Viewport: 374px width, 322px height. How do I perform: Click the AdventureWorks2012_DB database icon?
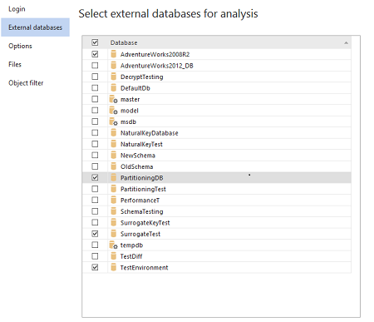point(113,66)
